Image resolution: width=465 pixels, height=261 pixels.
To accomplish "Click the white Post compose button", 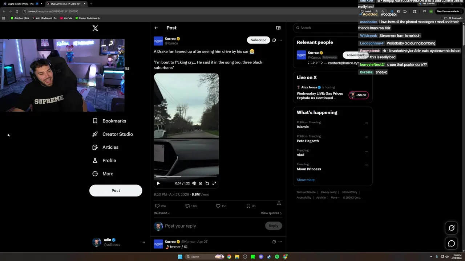I will tap(116, 191).
